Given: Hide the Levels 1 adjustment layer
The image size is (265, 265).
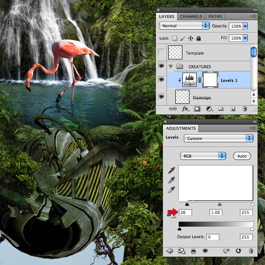Looking at the screenshot, I should point(161,79).
